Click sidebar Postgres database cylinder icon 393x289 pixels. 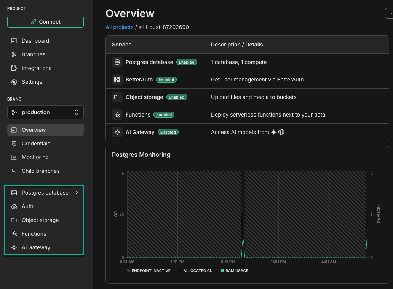tap(14, 193)
